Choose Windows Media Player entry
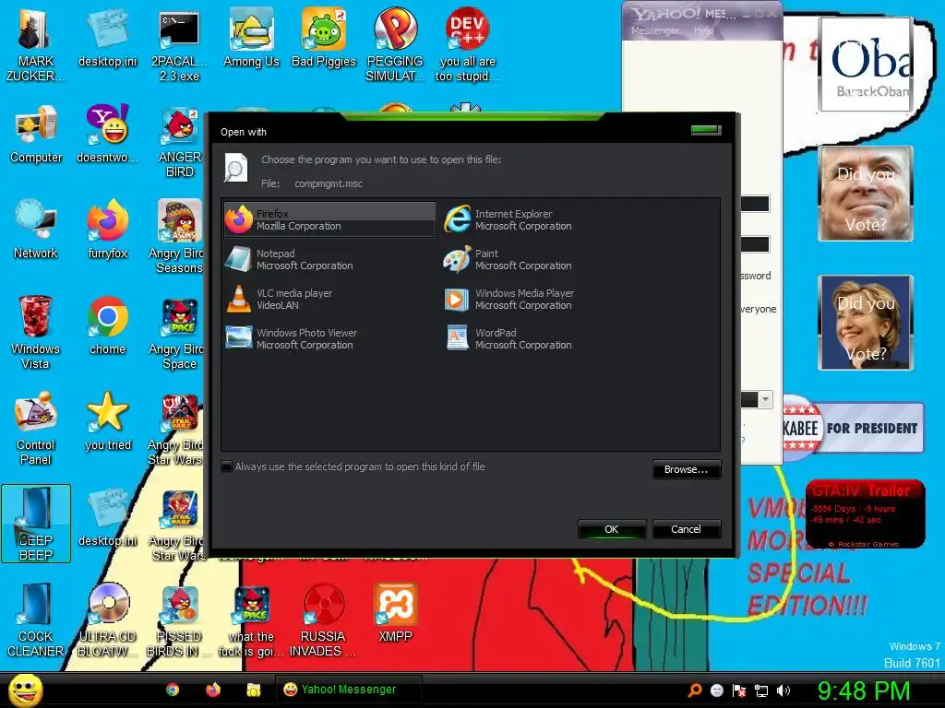The height and width of the screenshot is (708, 945). point(509,300)
